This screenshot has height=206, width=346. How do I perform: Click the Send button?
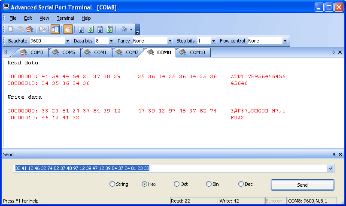(302, 185)
